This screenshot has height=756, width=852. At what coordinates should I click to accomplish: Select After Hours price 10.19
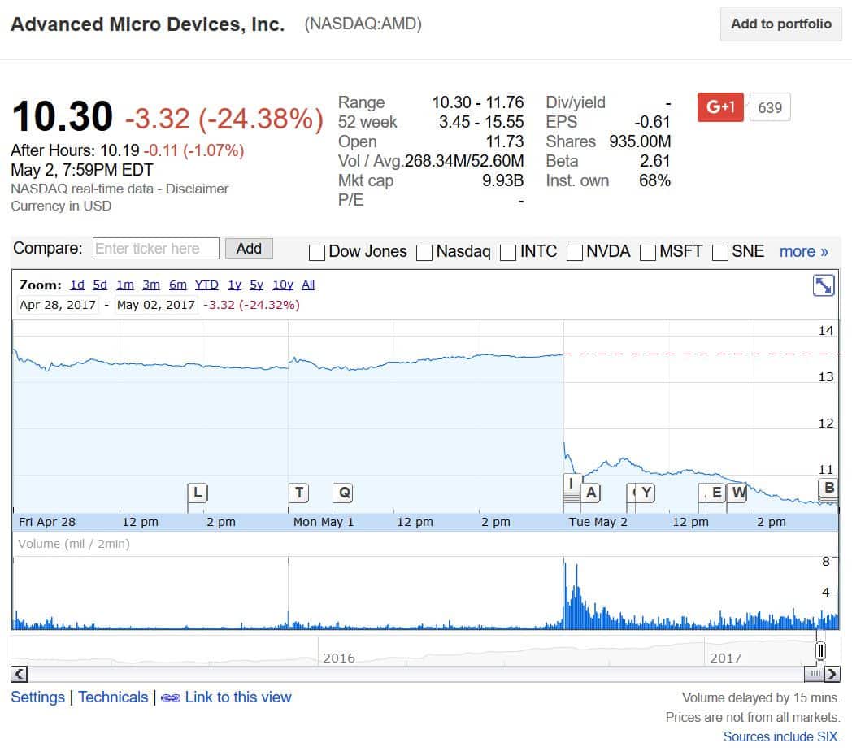click(120, 150)
